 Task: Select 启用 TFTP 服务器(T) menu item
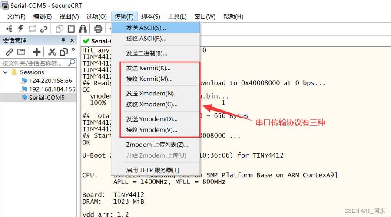pyautogui.click(x=152, y=170)
